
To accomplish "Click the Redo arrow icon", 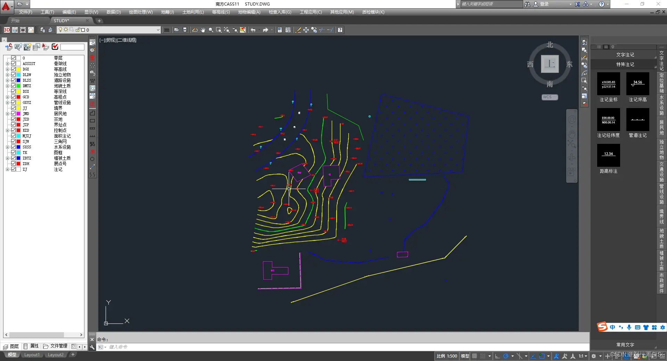I will (265, 30).
